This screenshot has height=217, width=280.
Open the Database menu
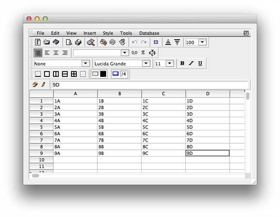pyautogui.click(x=149, y=33)
